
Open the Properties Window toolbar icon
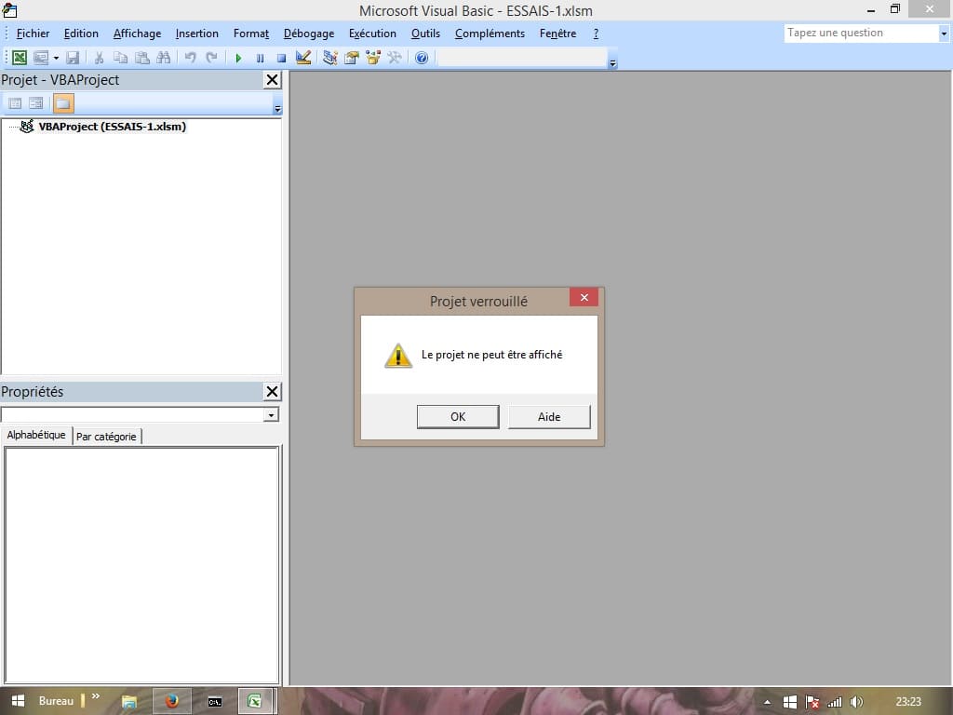(x=352, y=58)
